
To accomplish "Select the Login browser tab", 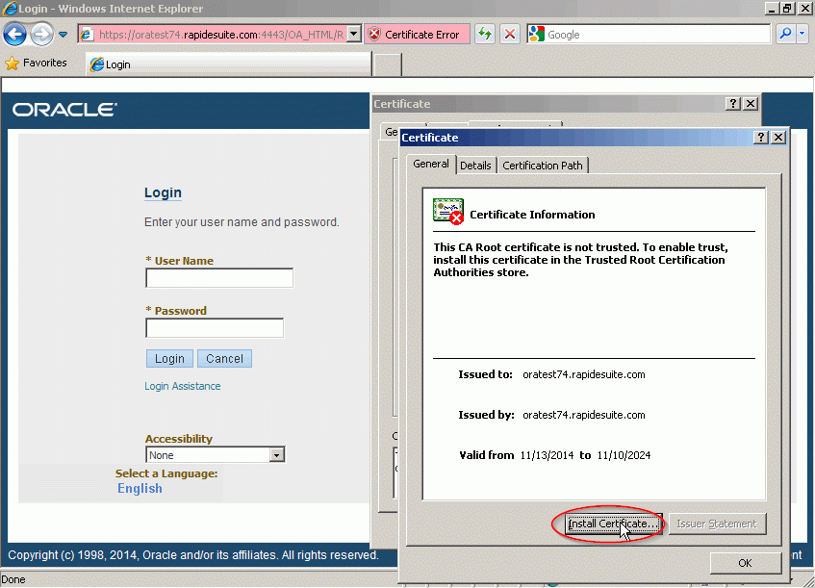I will point(229,64).
